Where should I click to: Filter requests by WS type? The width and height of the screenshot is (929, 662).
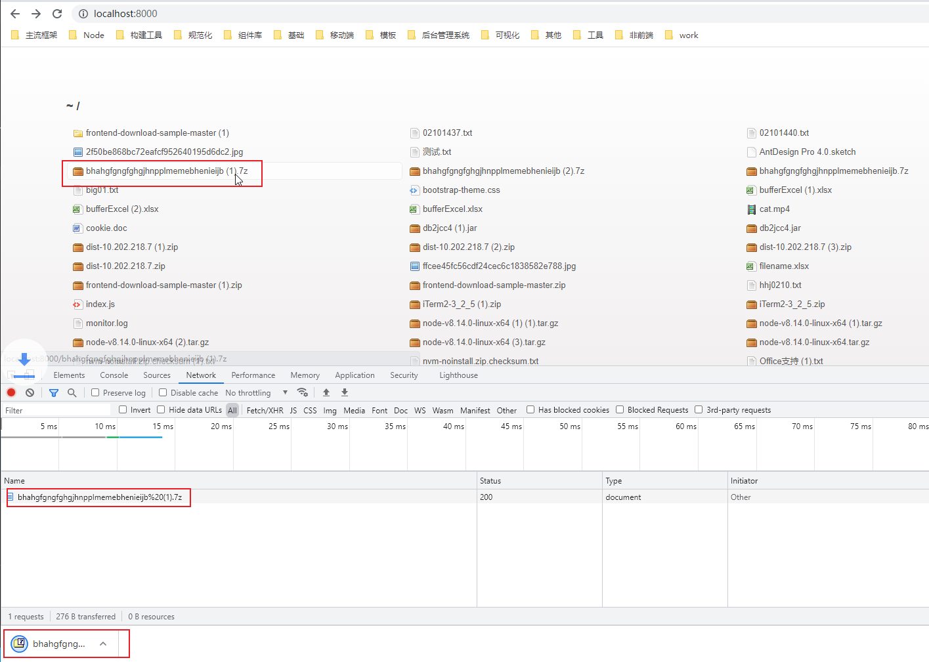[x=420, y=411]
